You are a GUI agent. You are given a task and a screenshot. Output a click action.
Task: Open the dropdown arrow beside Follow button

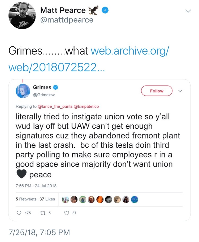pyautogui.click(x=180, y=91)
